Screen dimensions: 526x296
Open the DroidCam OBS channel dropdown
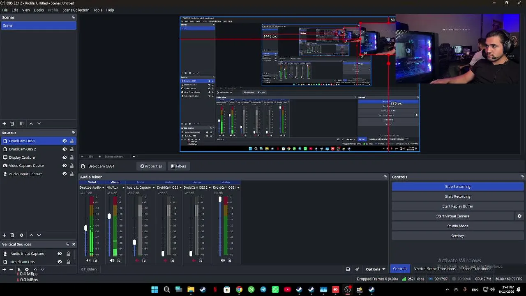click(x=181, y=187)
